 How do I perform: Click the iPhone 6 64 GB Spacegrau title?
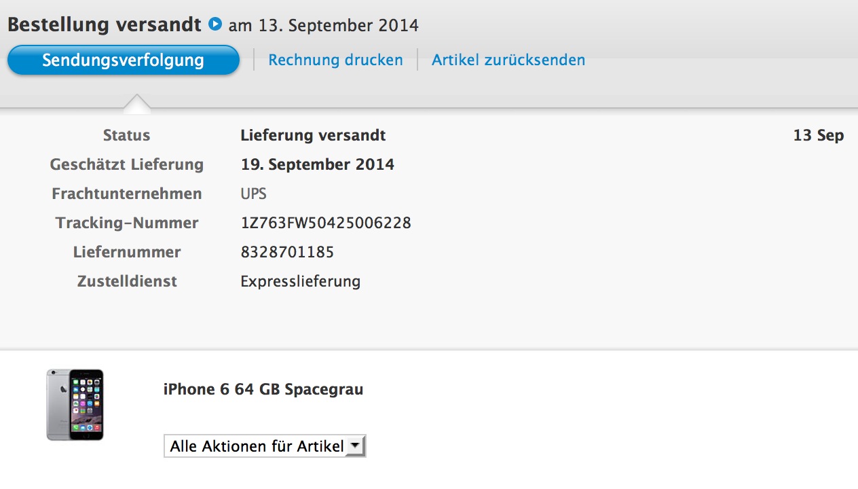coord(263,390)
